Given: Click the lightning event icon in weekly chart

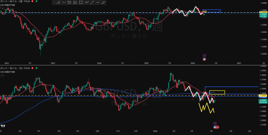Looking at the screenshot, I should [204, 55].
